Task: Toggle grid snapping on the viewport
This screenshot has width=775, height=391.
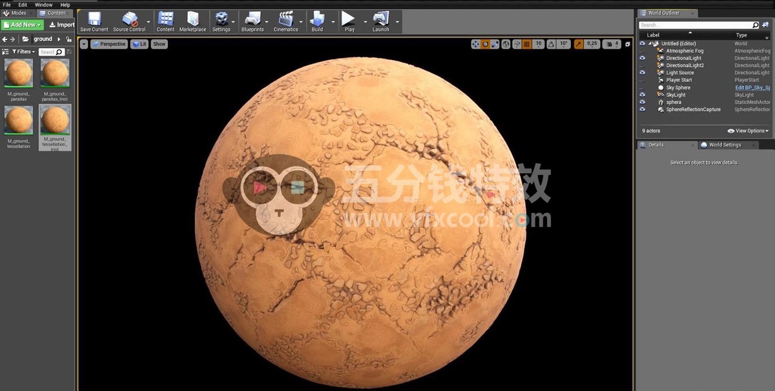Action: coord(526,44)
